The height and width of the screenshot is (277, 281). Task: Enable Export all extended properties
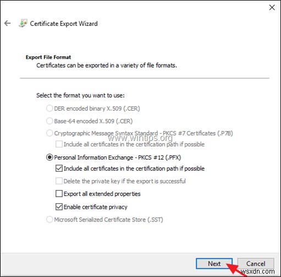point(59,194)
